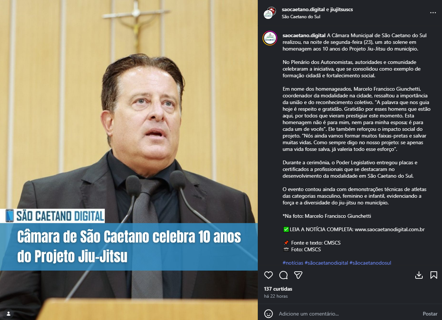Screen dimensions: 442x320
Task: Open jiujitsuscs collaborator profile
Action: pos(341,9)
